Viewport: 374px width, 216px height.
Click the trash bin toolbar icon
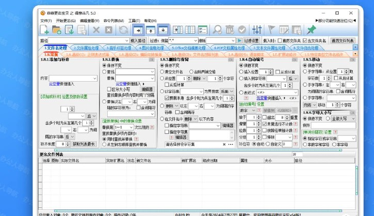tap(230, 30)
